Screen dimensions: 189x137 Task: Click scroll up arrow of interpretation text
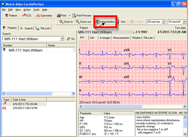(x=185, y=117)
